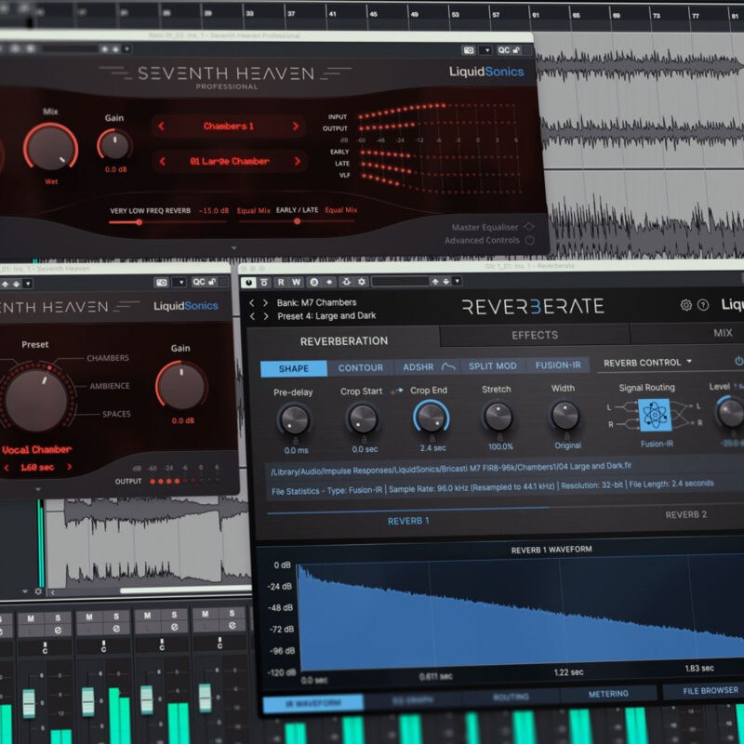Click camera icon in small Seventh Heaven header
The image size is (744, 744).
(161, 283)
